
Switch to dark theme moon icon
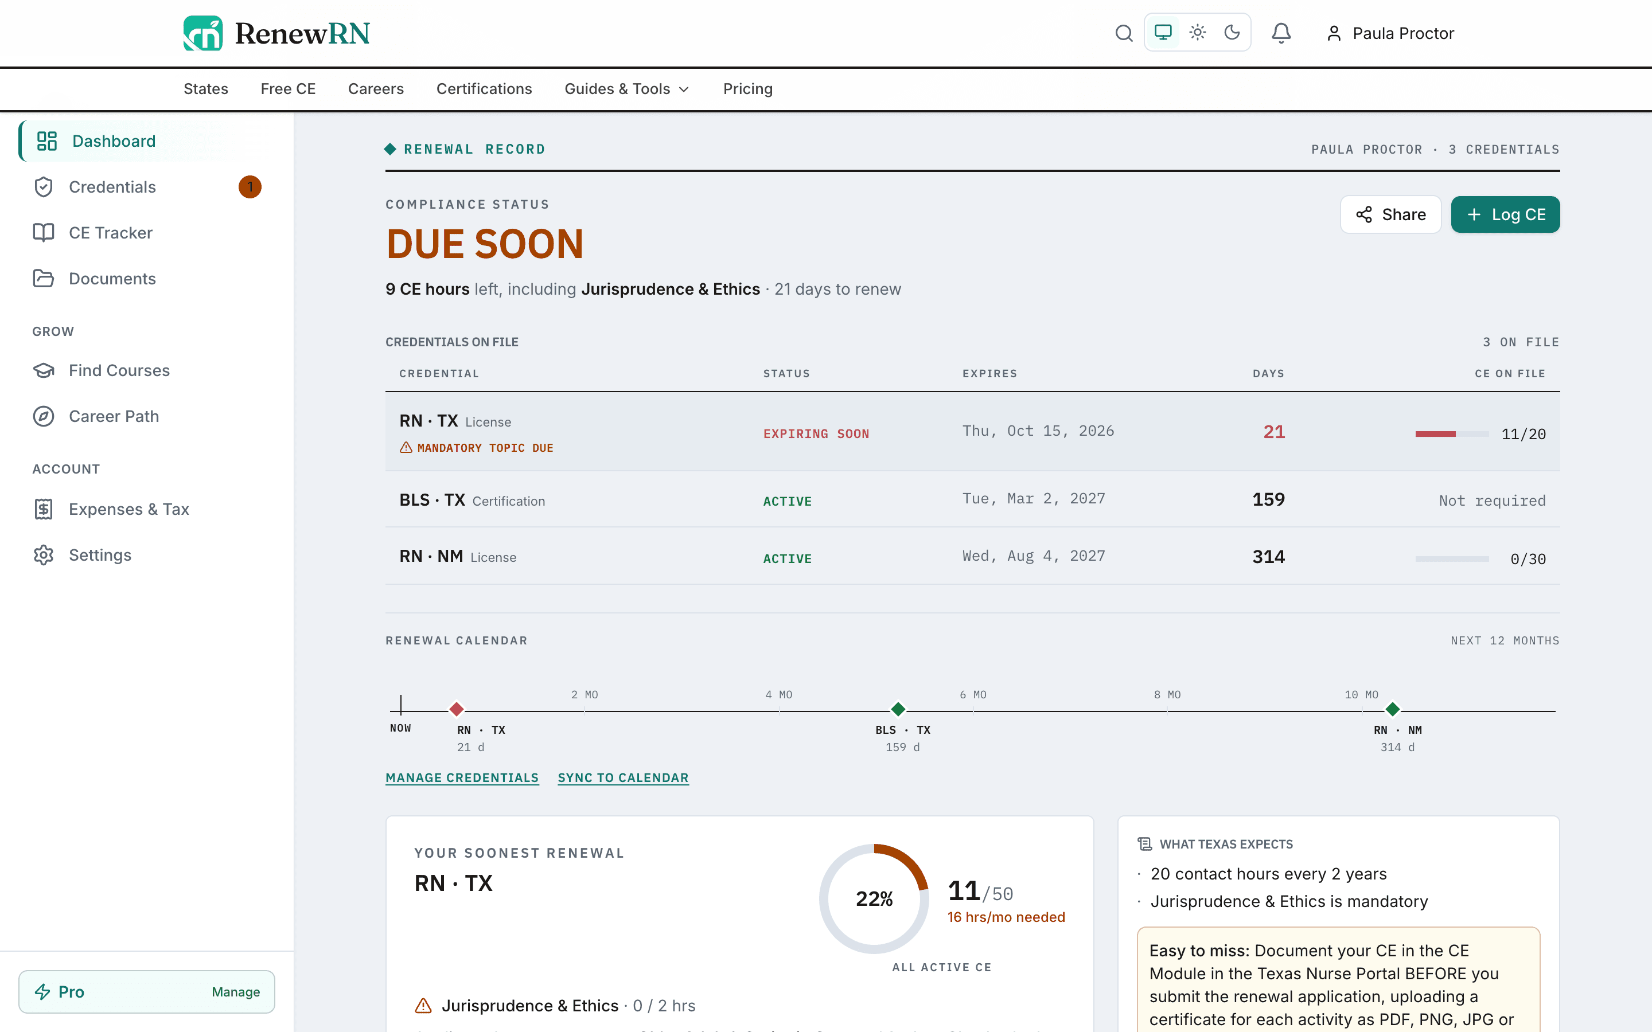click(x=1232, y=32)
